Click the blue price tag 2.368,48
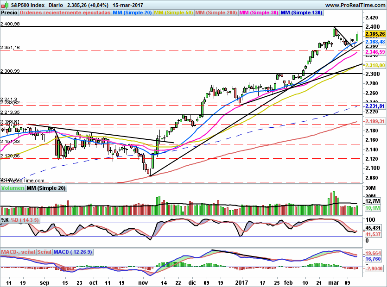387x287 pixels. [375, 42]
